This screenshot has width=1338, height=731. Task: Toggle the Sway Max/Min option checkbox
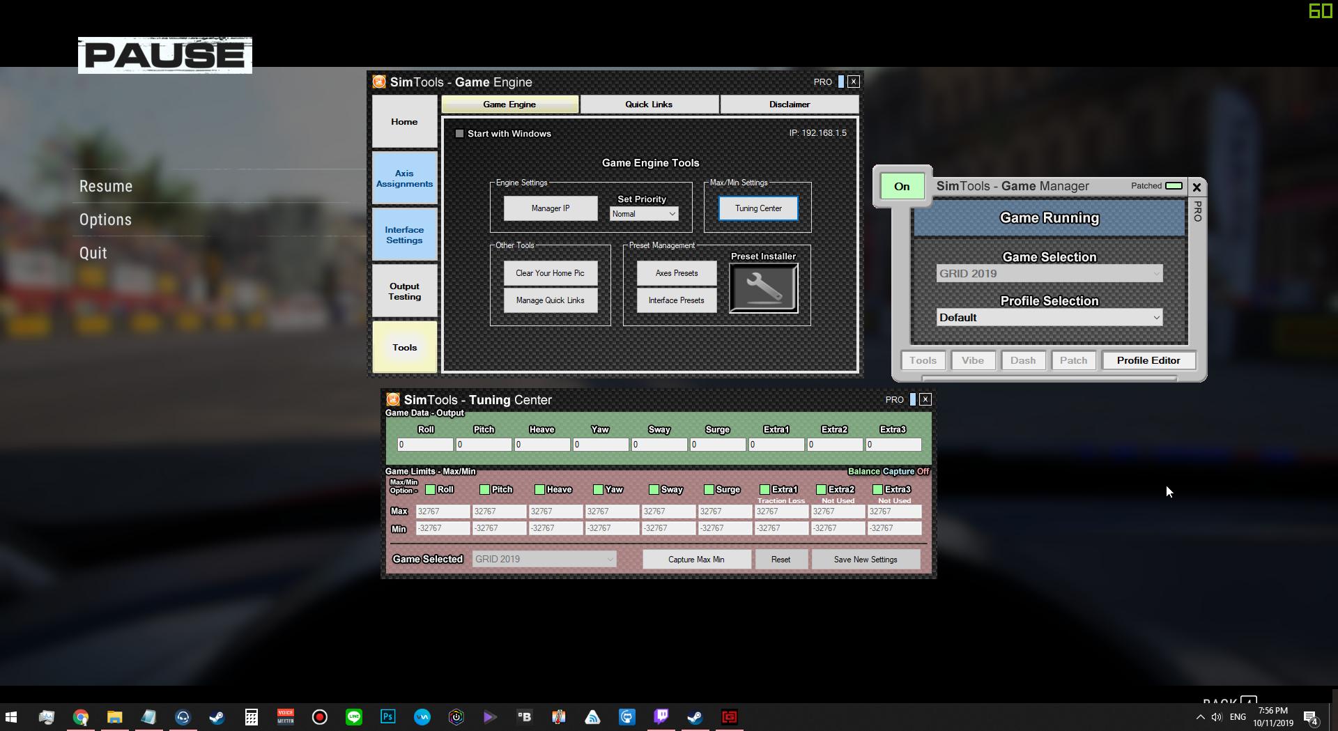[654, 489]
